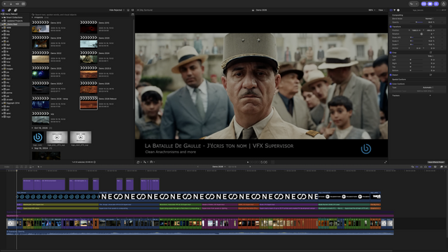
Task: Go forward in timeline history
Action: [251, 167]
